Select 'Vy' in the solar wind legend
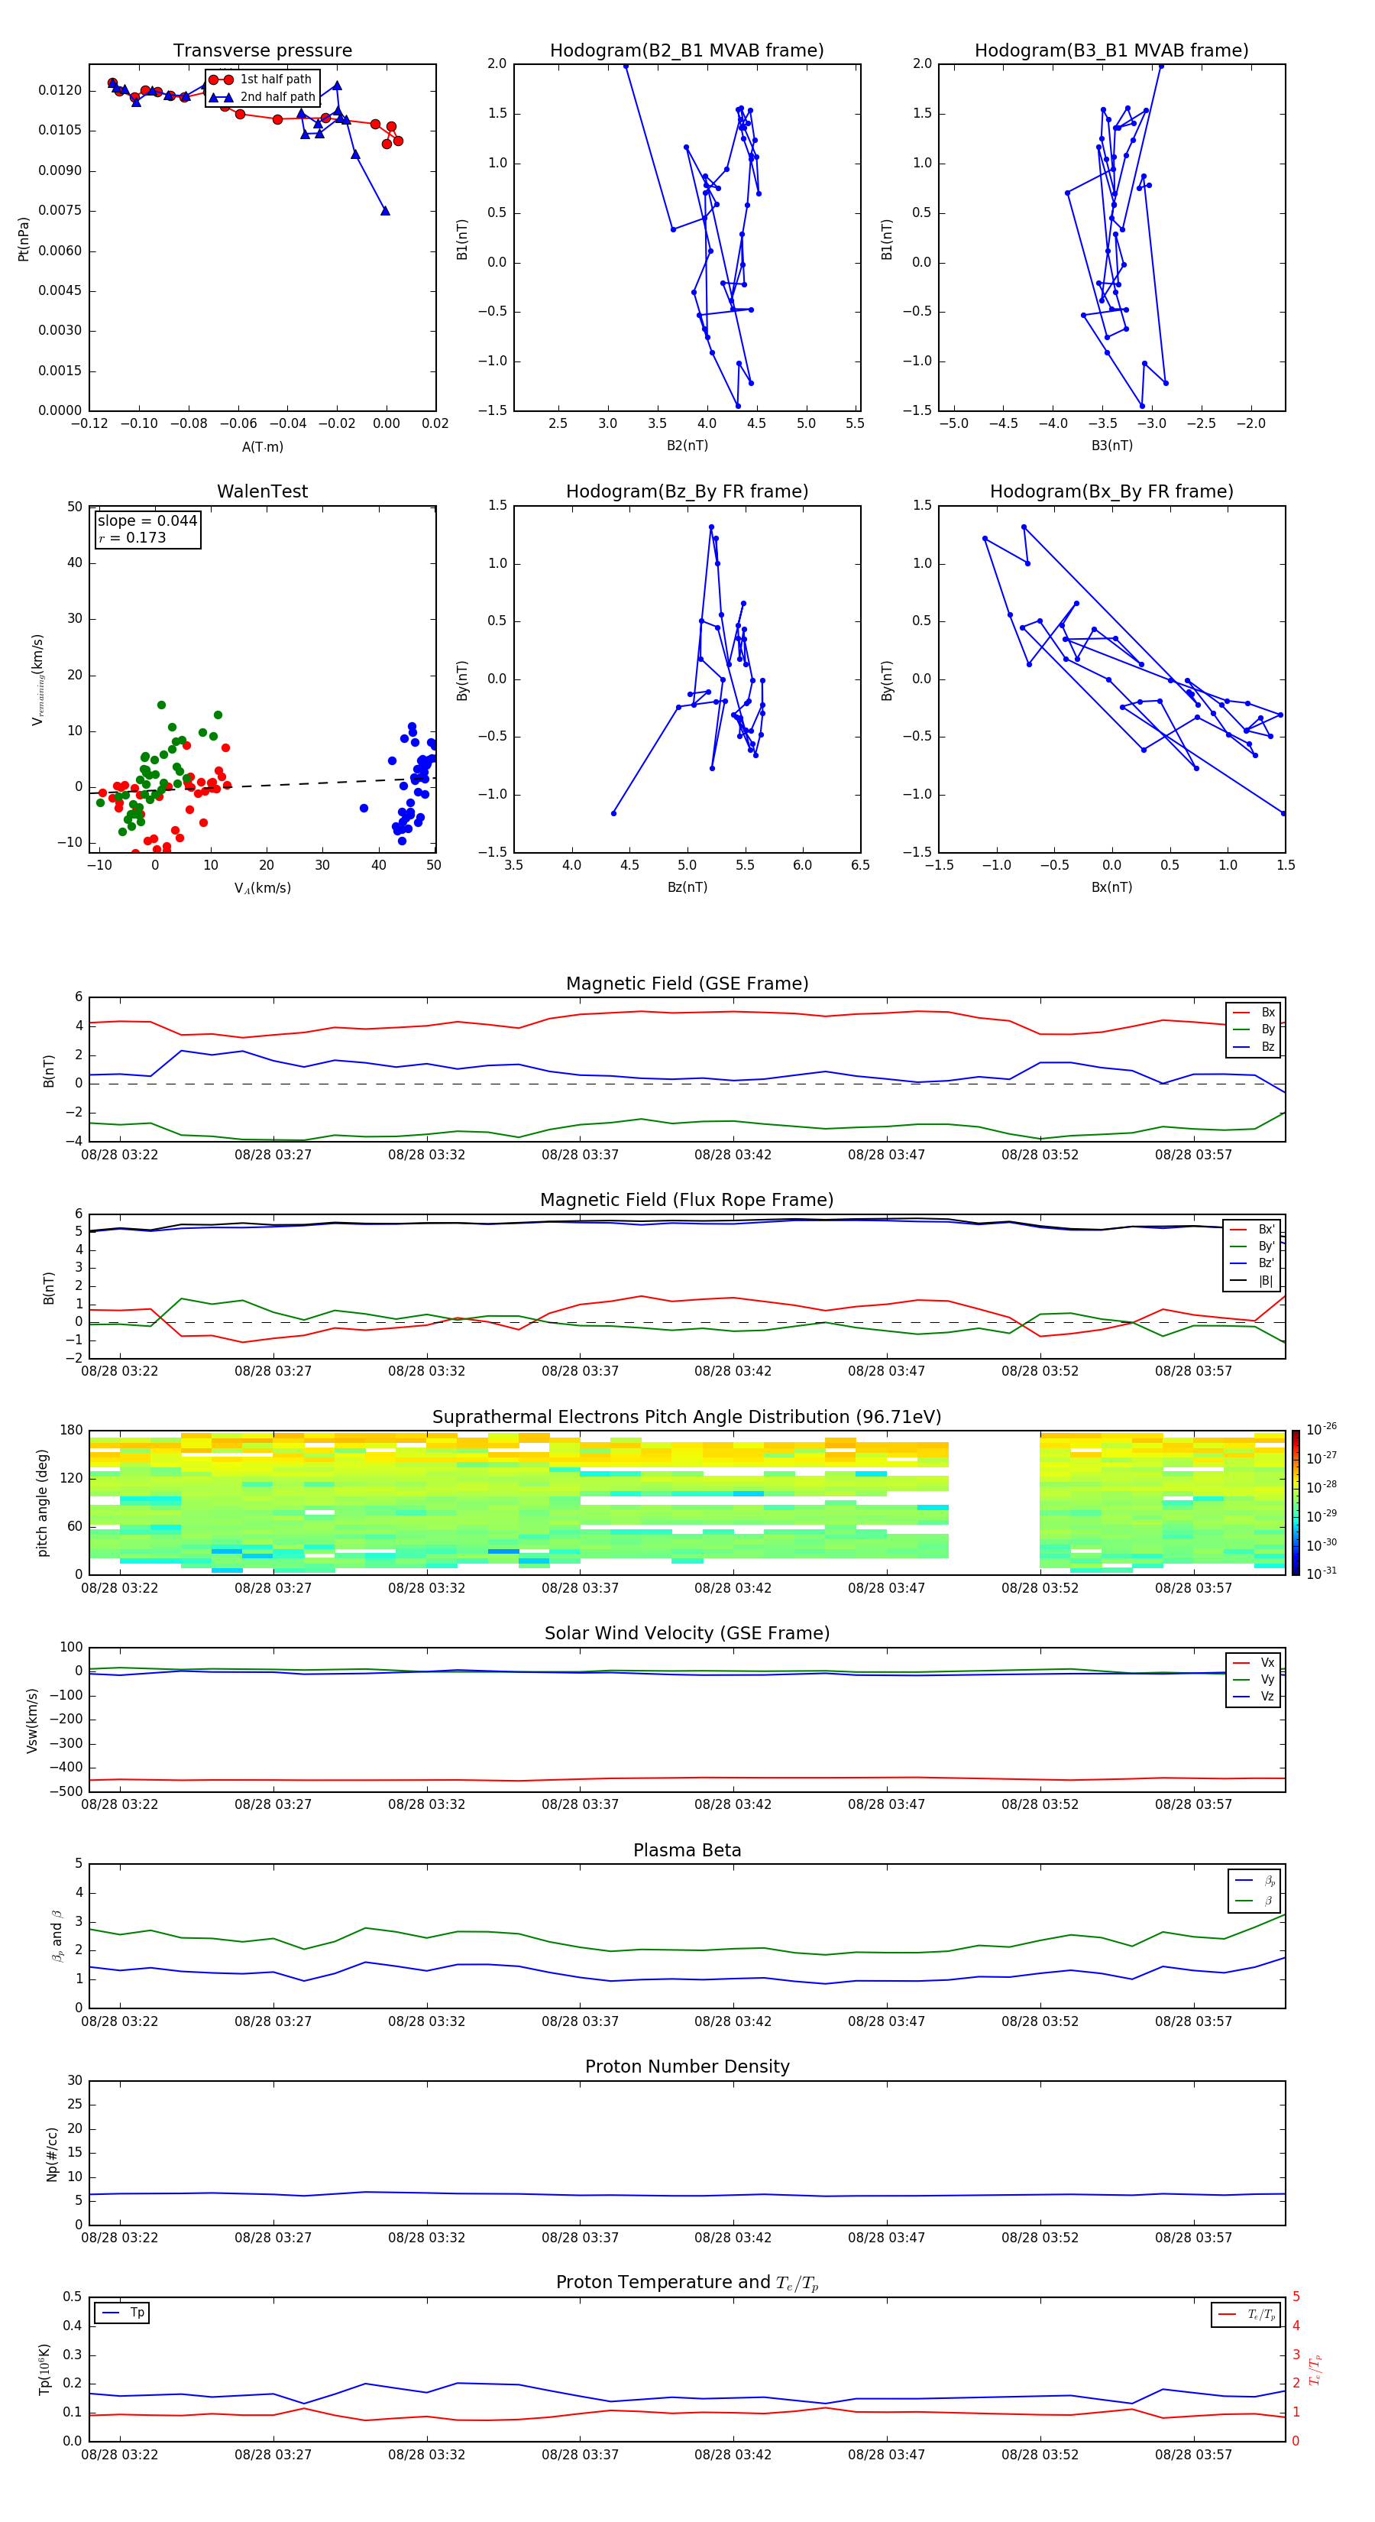Viewport: 1375px width, 2522px height. click(1254, 1680)
